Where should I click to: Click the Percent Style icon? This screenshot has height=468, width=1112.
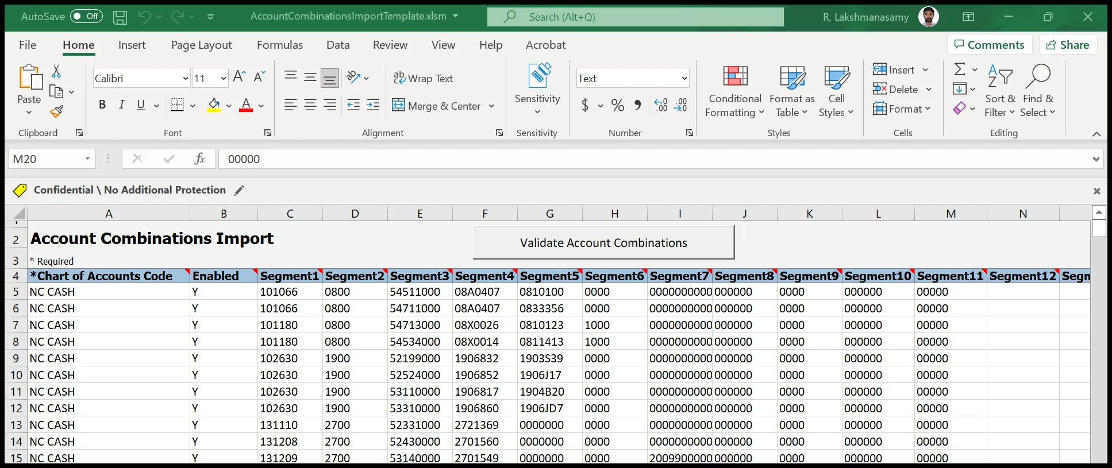[x=618, y=105]
